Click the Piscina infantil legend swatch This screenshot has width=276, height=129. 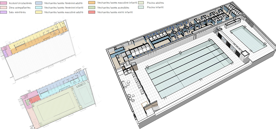(141, 7)
